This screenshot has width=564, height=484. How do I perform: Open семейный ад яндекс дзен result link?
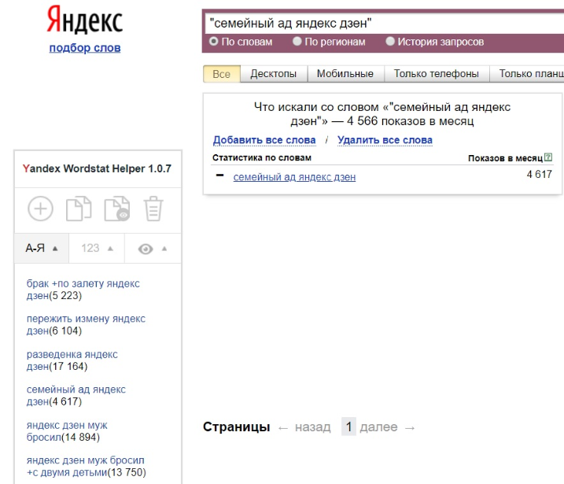coord(295,177)
